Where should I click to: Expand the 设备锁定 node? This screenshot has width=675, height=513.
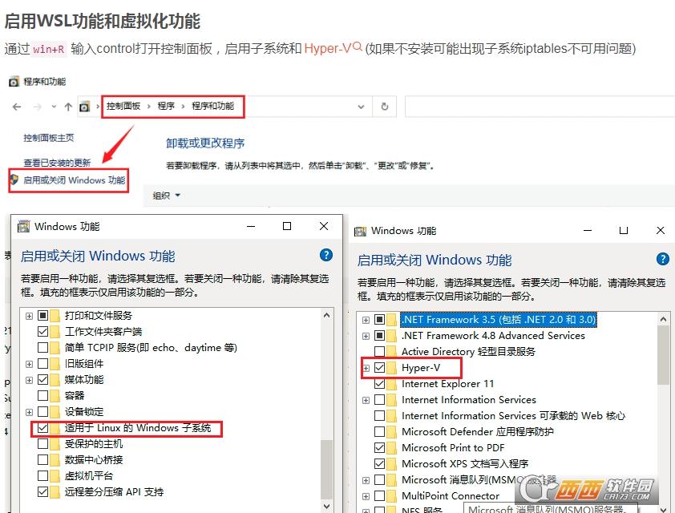pyautogui.click(x=30, y=412)
